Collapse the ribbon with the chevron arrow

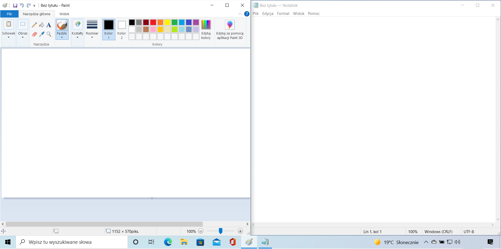[240, 14]
